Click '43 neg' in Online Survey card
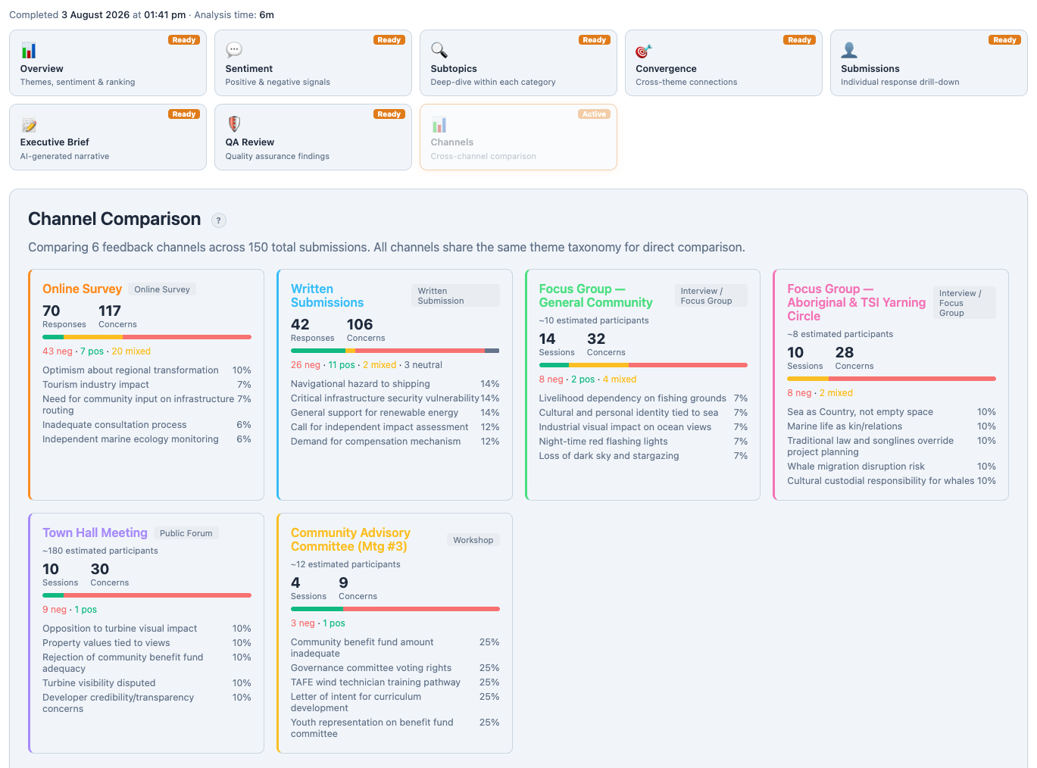Screen dimensions: 1037x768 [58, 351]
